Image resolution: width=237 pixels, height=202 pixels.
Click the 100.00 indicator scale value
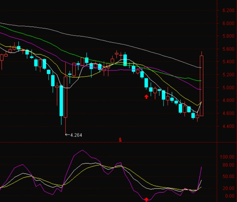pyautogui.click(x=227, y=157)
